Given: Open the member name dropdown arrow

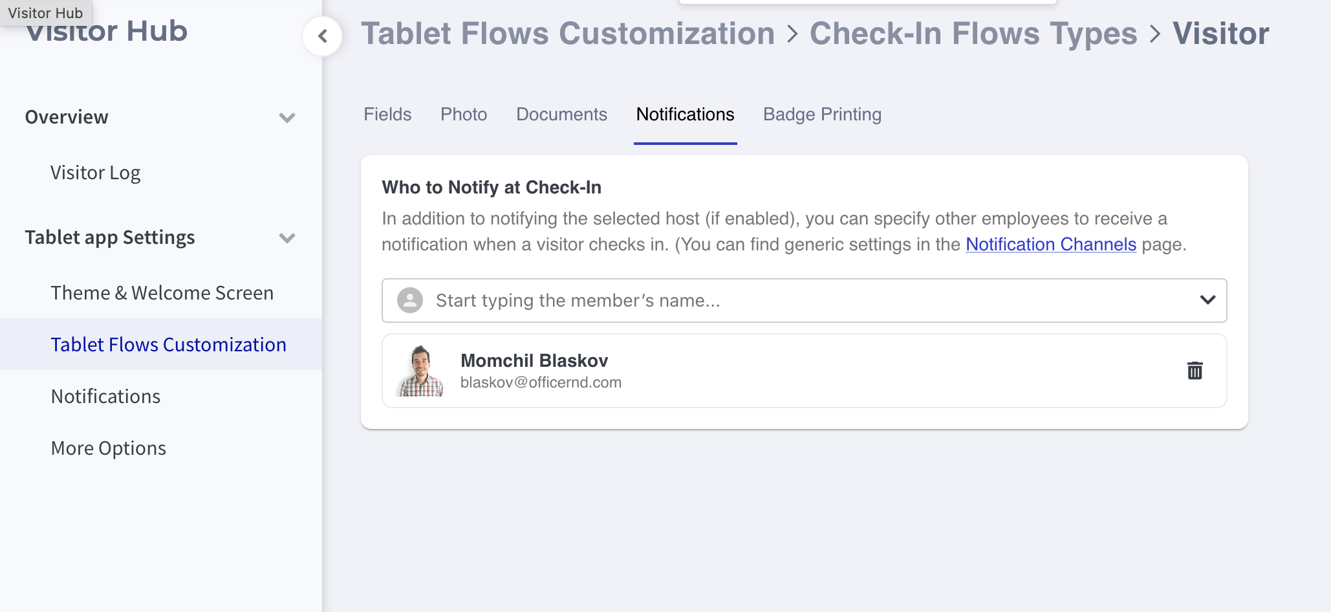Looking at the screenshot, I should point(1207,300).
